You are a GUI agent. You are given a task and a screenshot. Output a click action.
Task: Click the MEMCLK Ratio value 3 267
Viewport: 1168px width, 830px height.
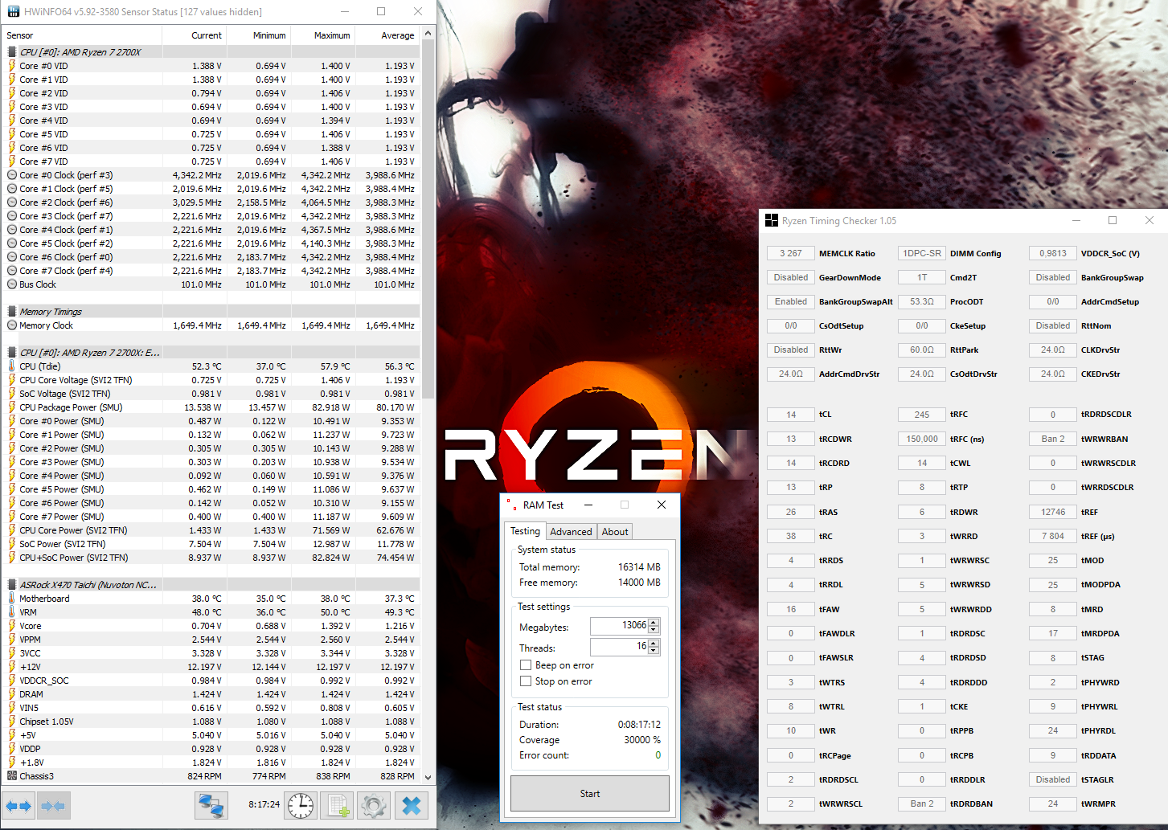tap(791, 253)
